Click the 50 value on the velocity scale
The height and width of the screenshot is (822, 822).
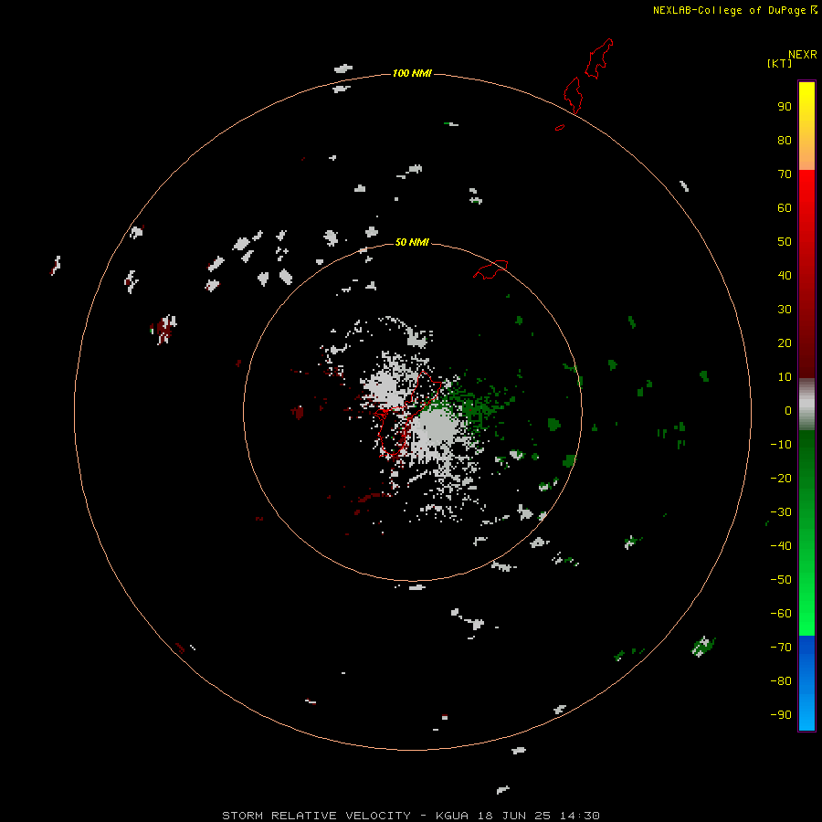785,242
